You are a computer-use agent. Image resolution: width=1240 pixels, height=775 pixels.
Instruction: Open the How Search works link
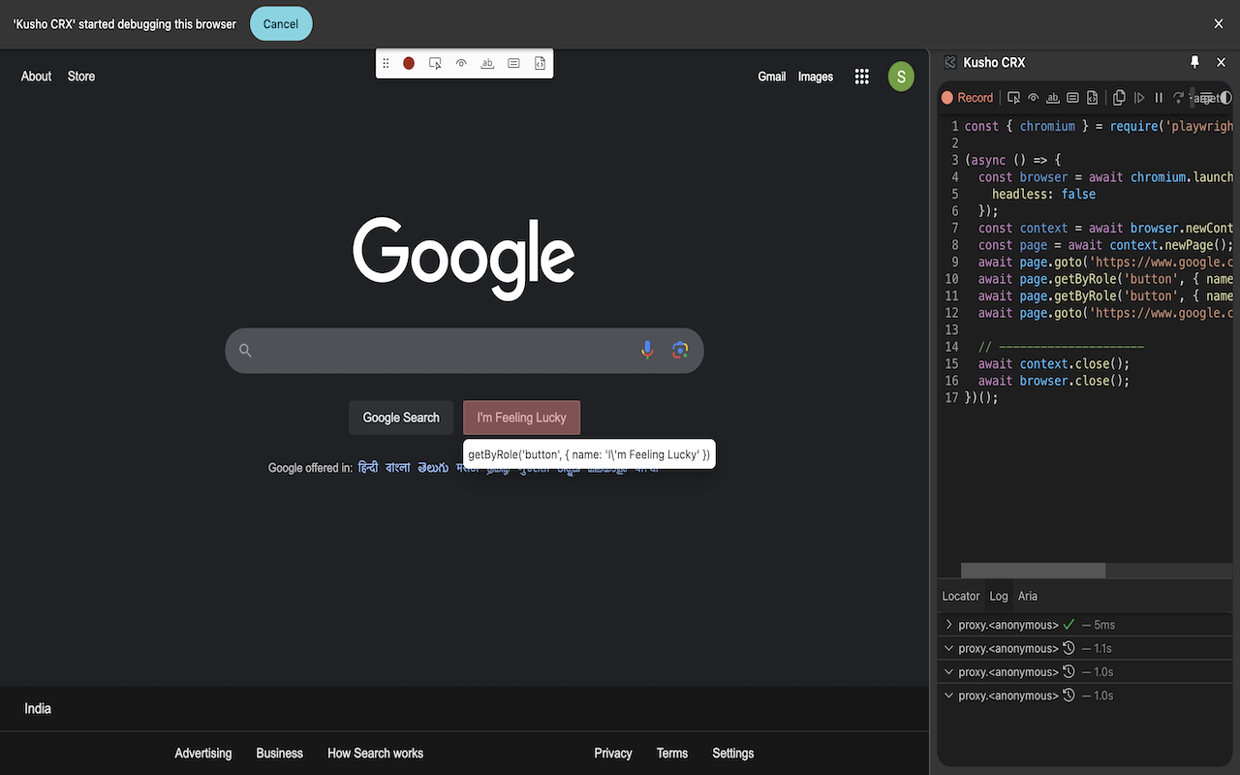point(375,753)
